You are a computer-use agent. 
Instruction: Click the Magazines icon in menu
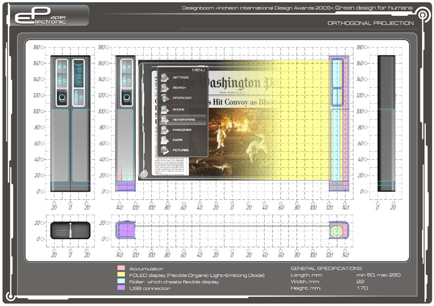coord(165,129)
